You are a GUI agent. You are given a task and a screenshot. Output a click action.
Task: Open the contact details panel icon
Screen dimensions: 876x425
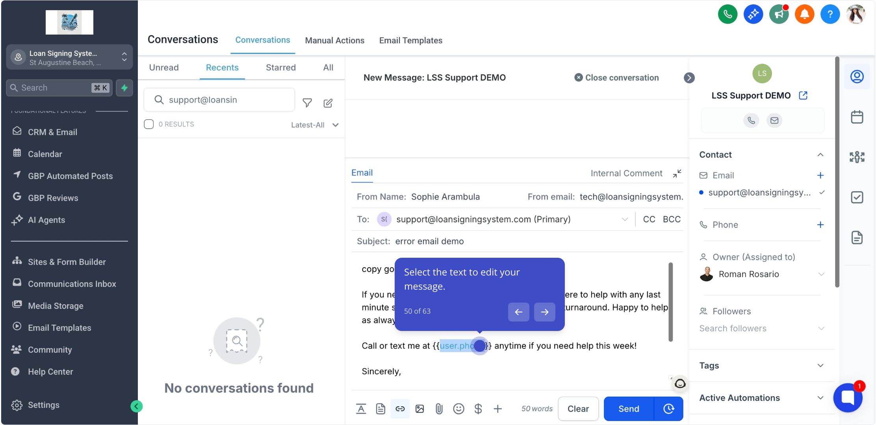(x=857, y=76)
